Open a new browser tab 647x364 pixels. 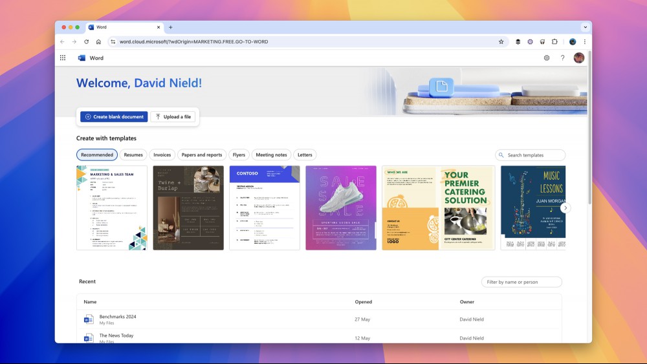[x=170, y=27]
